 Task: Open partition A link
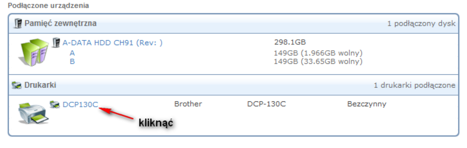(72, 53)
